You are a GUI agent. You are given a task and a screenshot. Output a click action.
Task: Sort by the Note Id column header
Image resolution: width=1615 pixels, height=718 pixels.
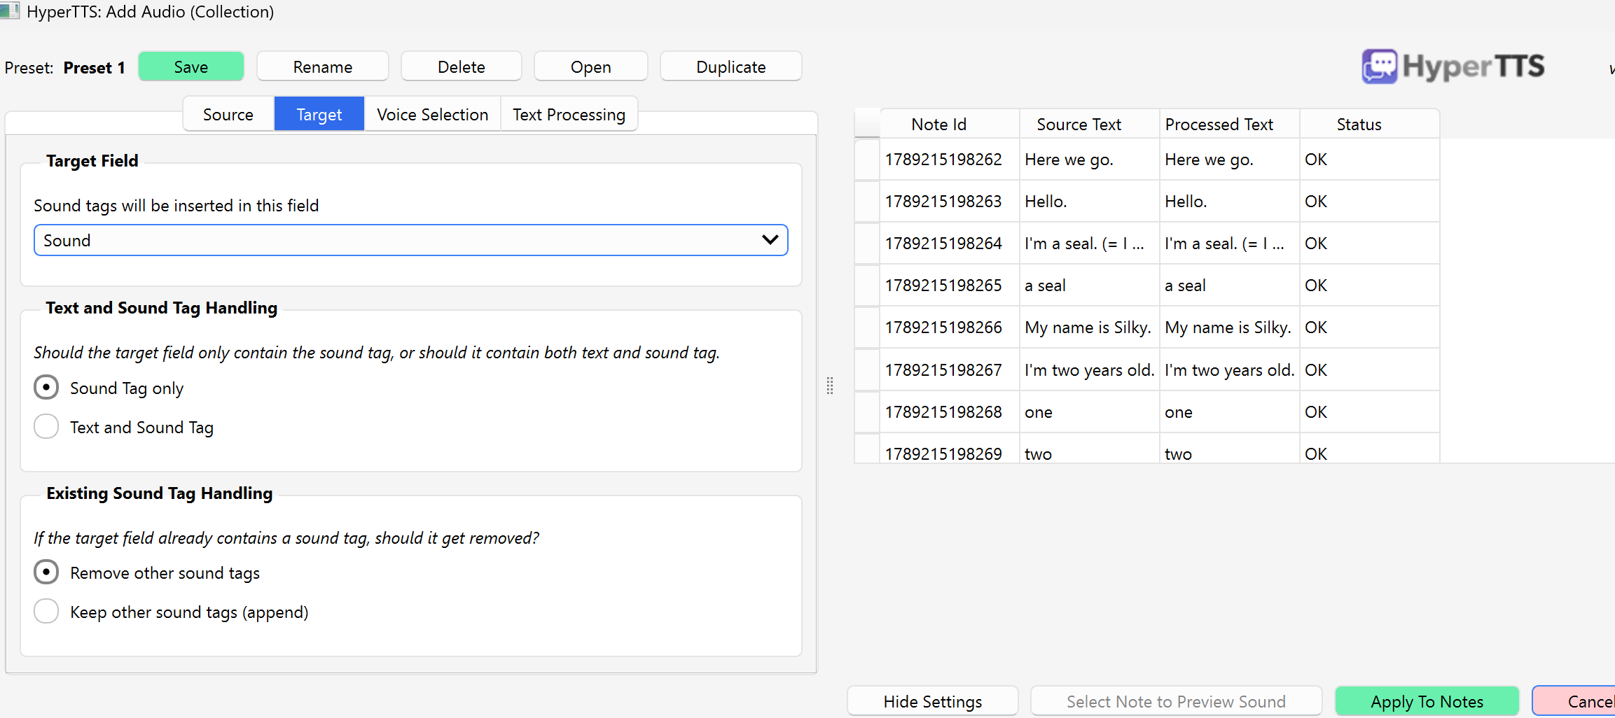950,124
